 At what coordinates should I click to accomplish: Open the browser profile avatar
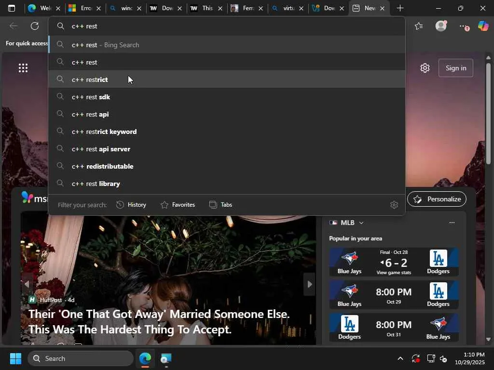click(x=441, y=26)
